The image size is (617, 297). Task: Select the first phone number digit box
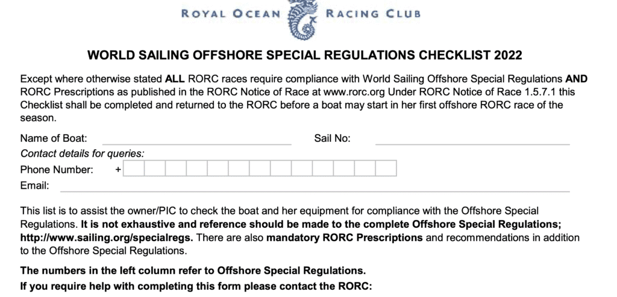point(134,168)
